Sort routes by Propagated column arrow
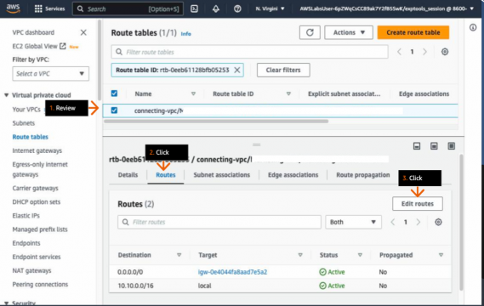The image size is (484, 306). [x=441, y=255]
